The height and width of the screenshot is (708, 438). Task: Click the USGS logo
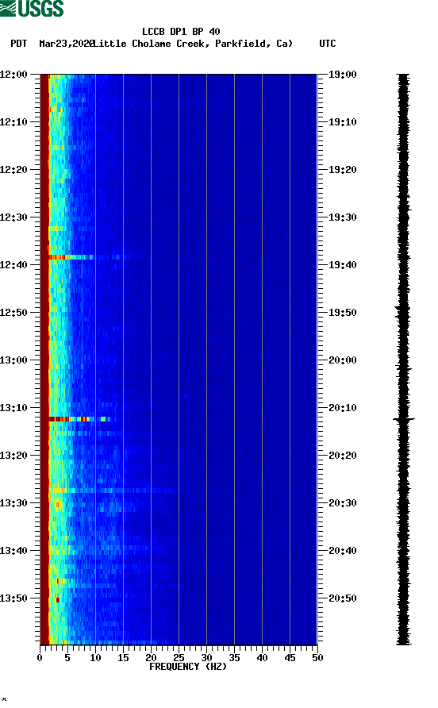(x=32, y=8)
